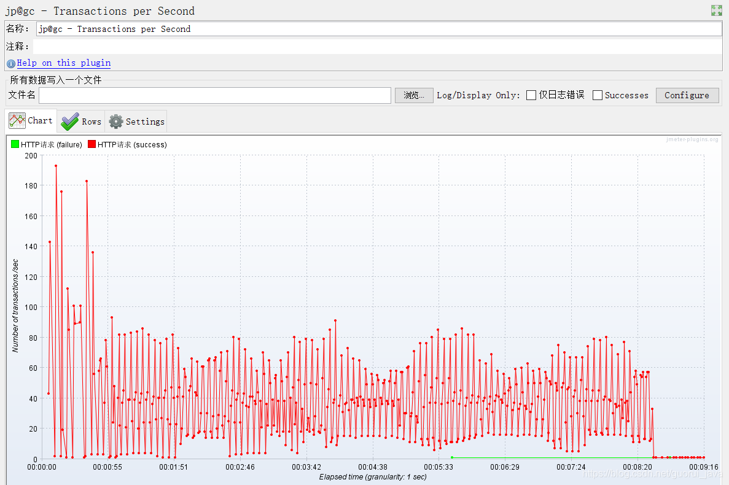729x485 pixels.
Task: Enable the Successes checkbox
Action: coord(598,95)
